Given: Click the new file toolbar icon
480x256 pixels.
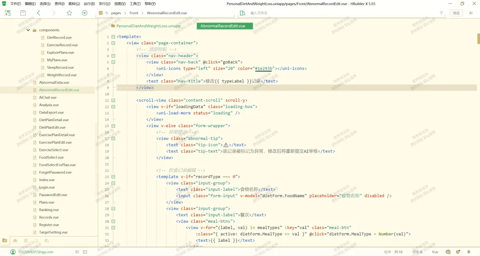Looking at the screenshot, I should click(x=8, y=13).
